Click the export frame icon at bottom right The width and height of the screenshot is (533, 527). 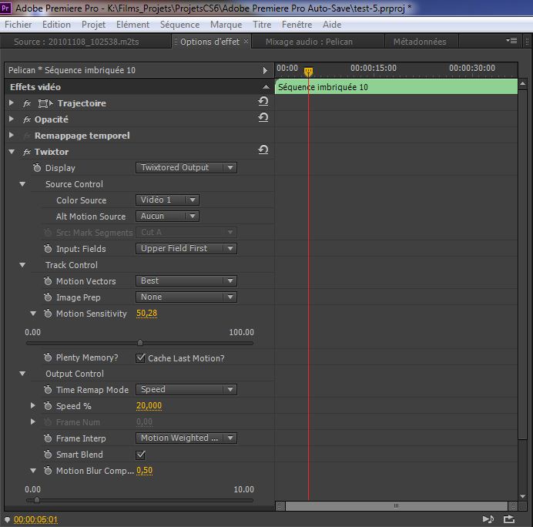coord(509,519)
